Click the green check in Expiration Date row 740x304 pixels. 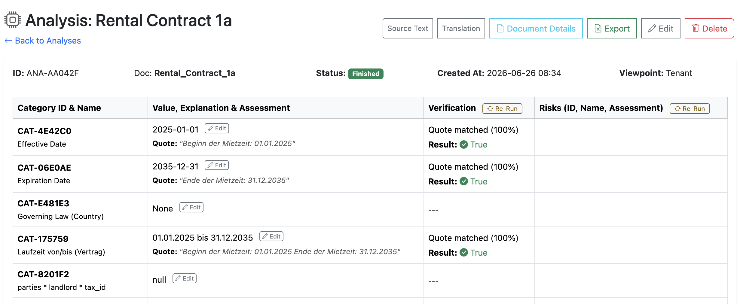click(x=464, y=181)
